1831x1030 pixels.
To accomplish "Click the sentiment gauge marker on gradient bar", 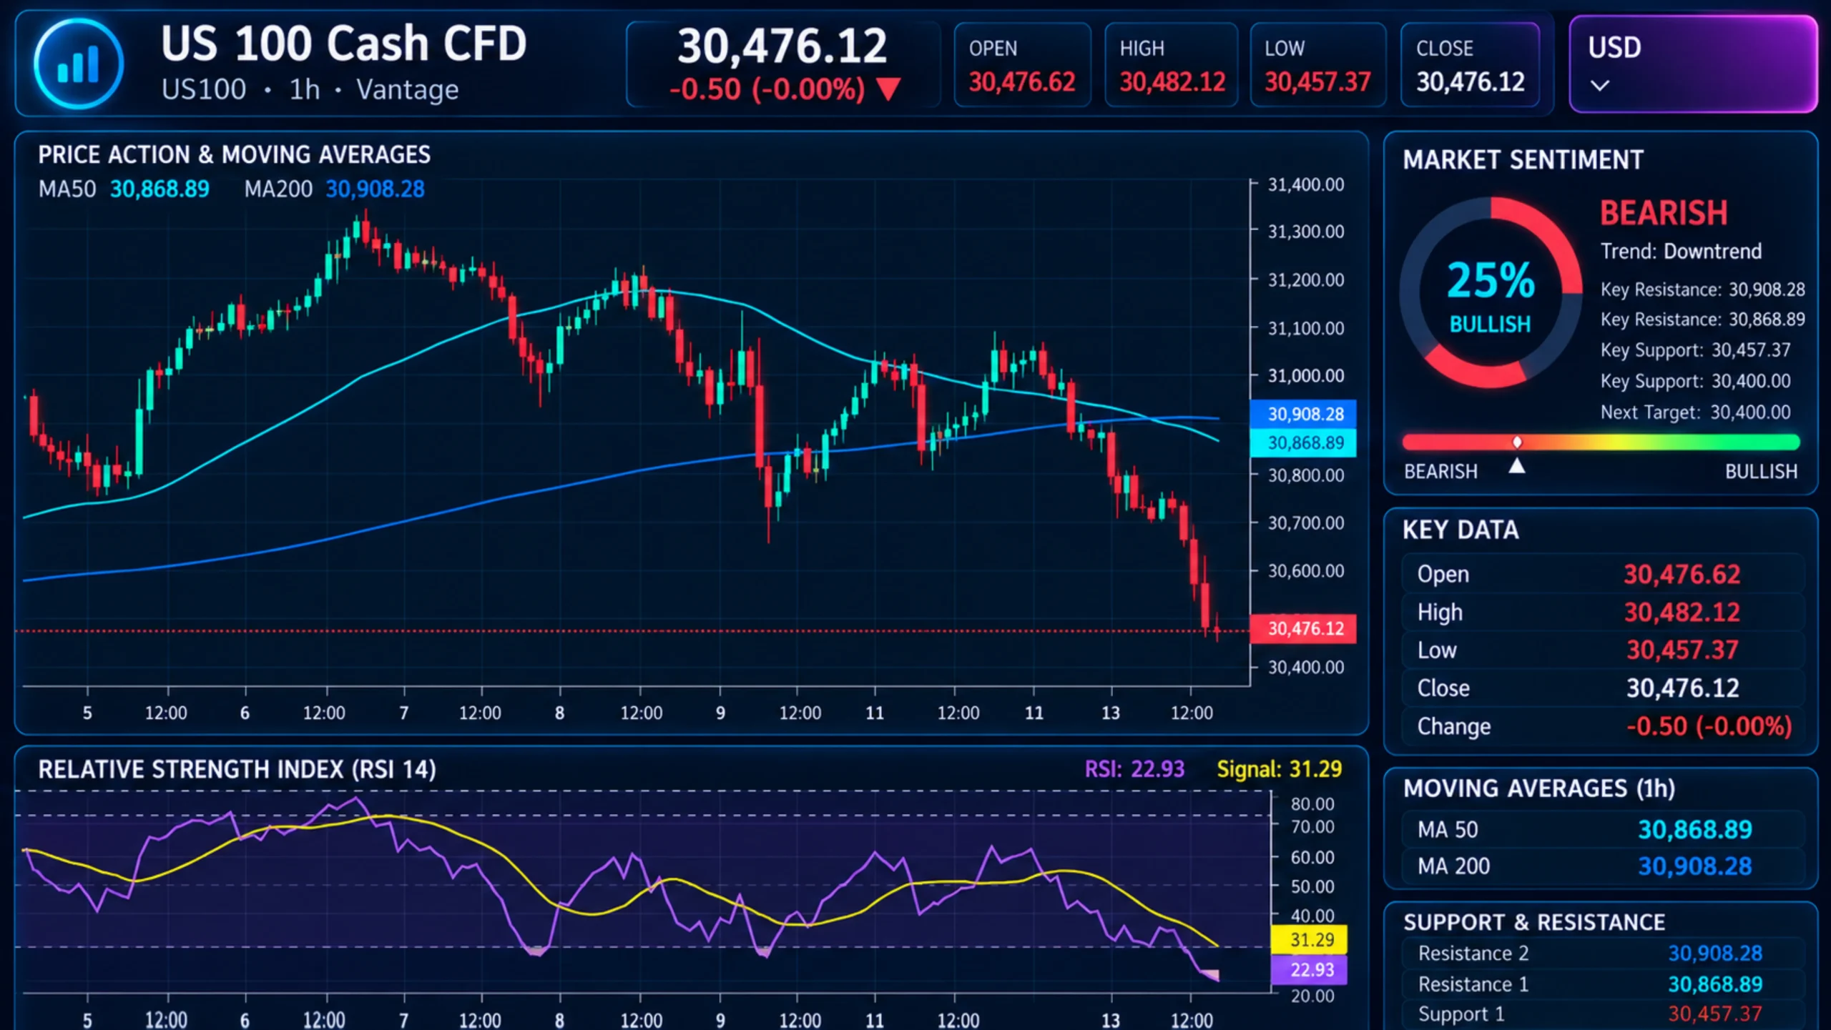I will [1517, 442].
